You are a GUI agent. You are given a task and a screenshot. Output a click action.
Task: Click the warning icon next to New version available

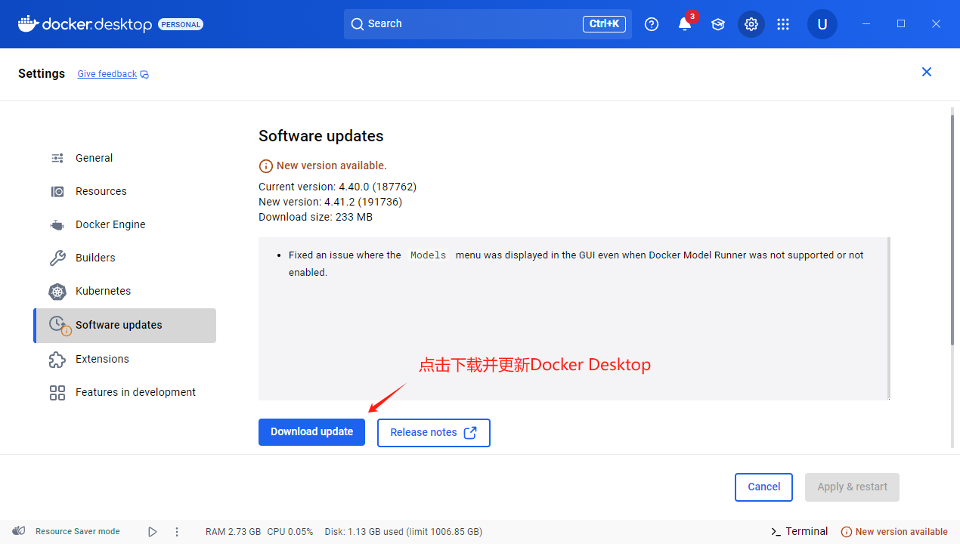point(265,165)
